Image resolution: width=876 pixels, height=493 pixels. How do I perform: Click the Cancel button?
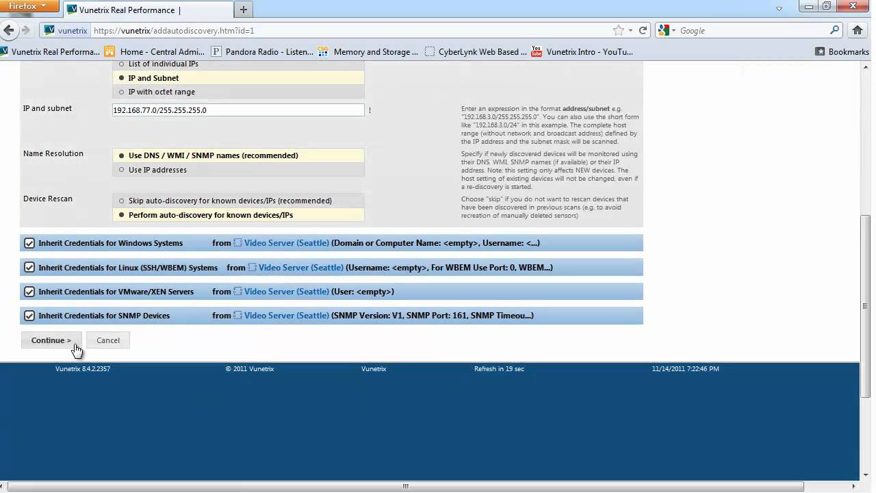tap(108, 340)
